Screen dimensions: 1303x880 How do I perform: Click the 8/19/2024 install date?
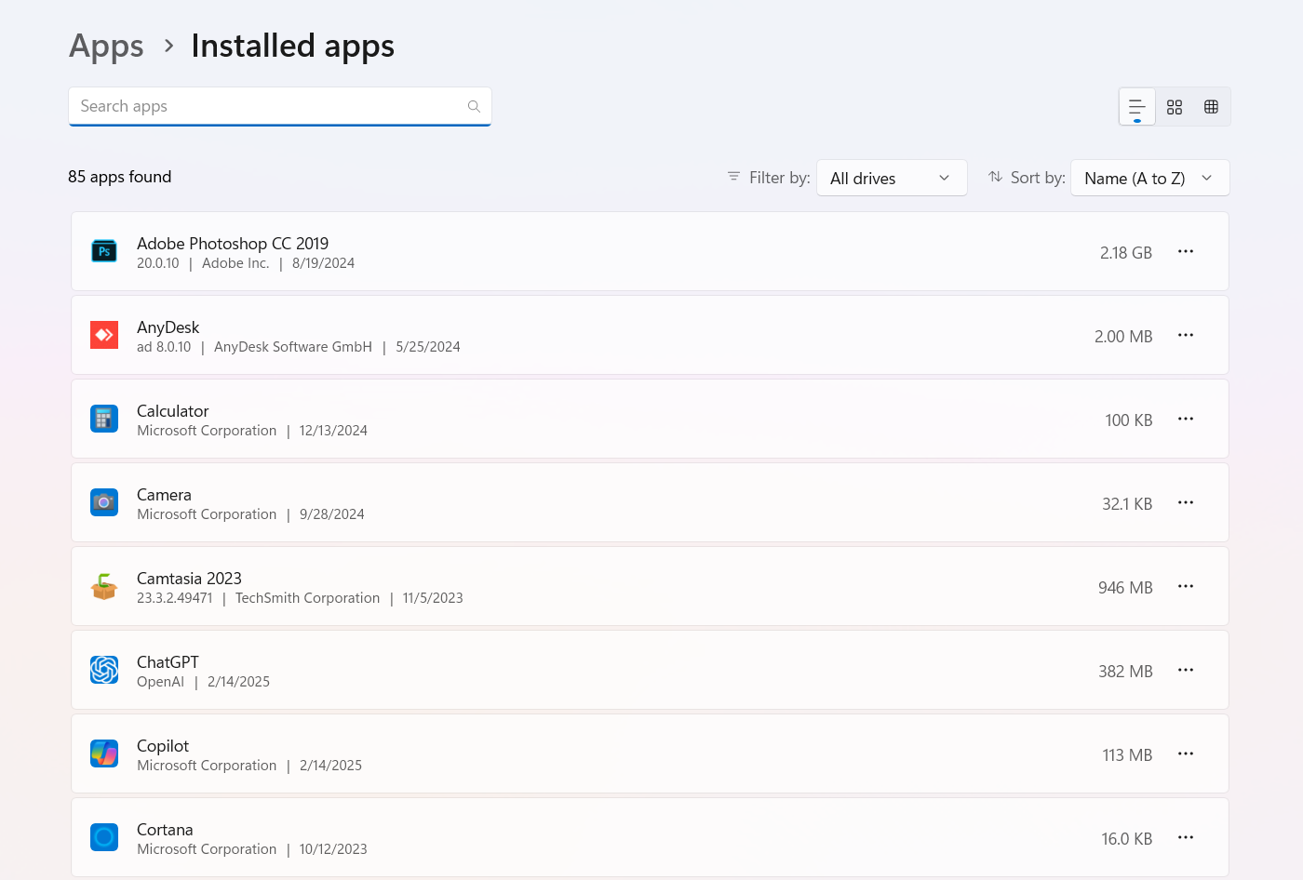pyautogui.click(x=323, y=263)
